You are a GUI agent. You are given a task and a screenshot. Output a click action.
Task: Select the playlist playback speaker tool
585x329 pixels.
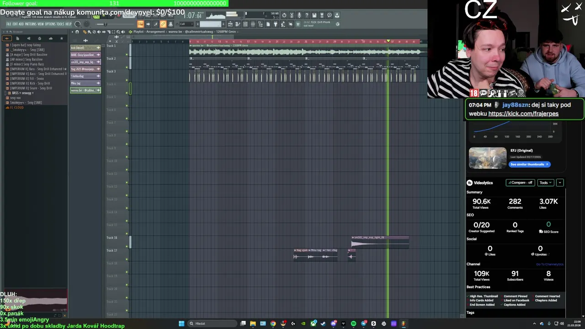coord(123,32)
